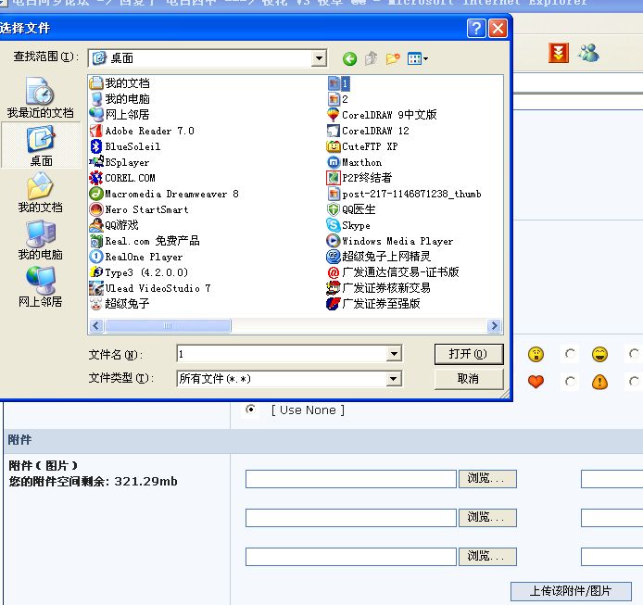Screen dimensions: 643x605
Task: Select radio button next to smiling emoticon
Action: 633,354
